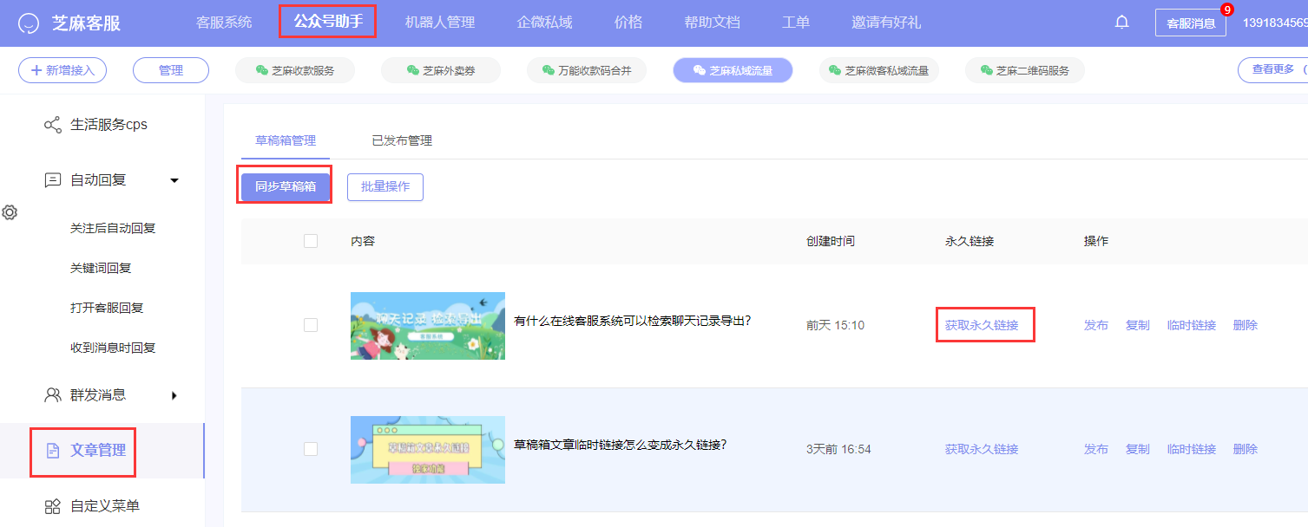Toggle the select-all checkbox in header
Viewport: 1308px width, 527px height.
pos(311,241)
